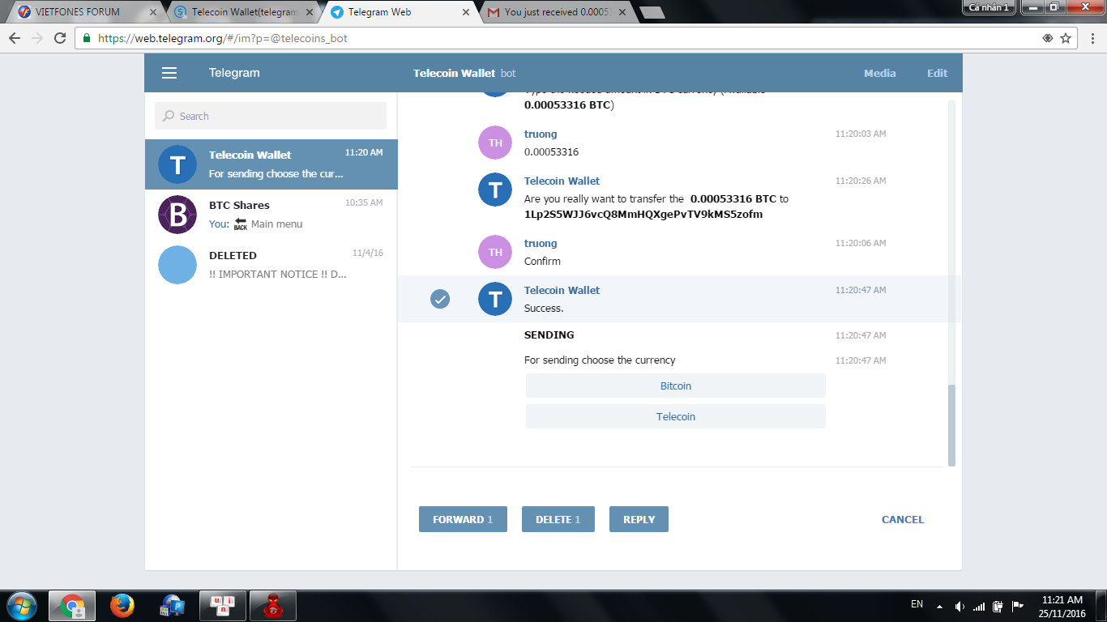Click Edit in the Telegram header

(x=937, y=73)
